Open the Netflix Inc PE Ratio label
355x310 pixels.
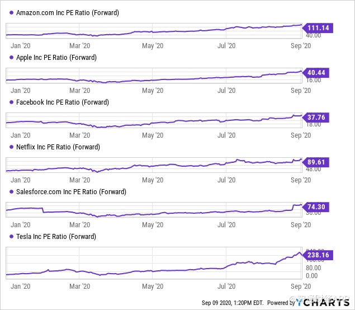(x=58, y=147)
